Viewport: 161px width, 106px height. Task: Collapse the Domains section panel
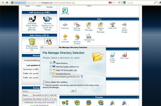click(138, 97)
